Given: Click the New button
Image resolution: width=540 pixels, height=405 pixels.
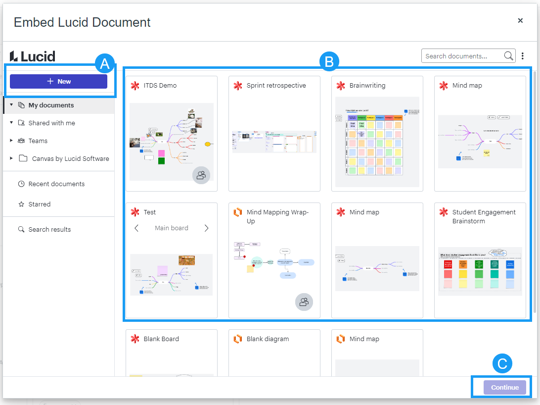Looking at the screenshot, I should click(58, 81).
